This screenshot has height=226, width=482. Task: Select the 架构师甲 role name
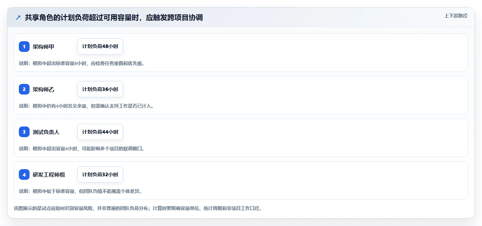(43, 47)
